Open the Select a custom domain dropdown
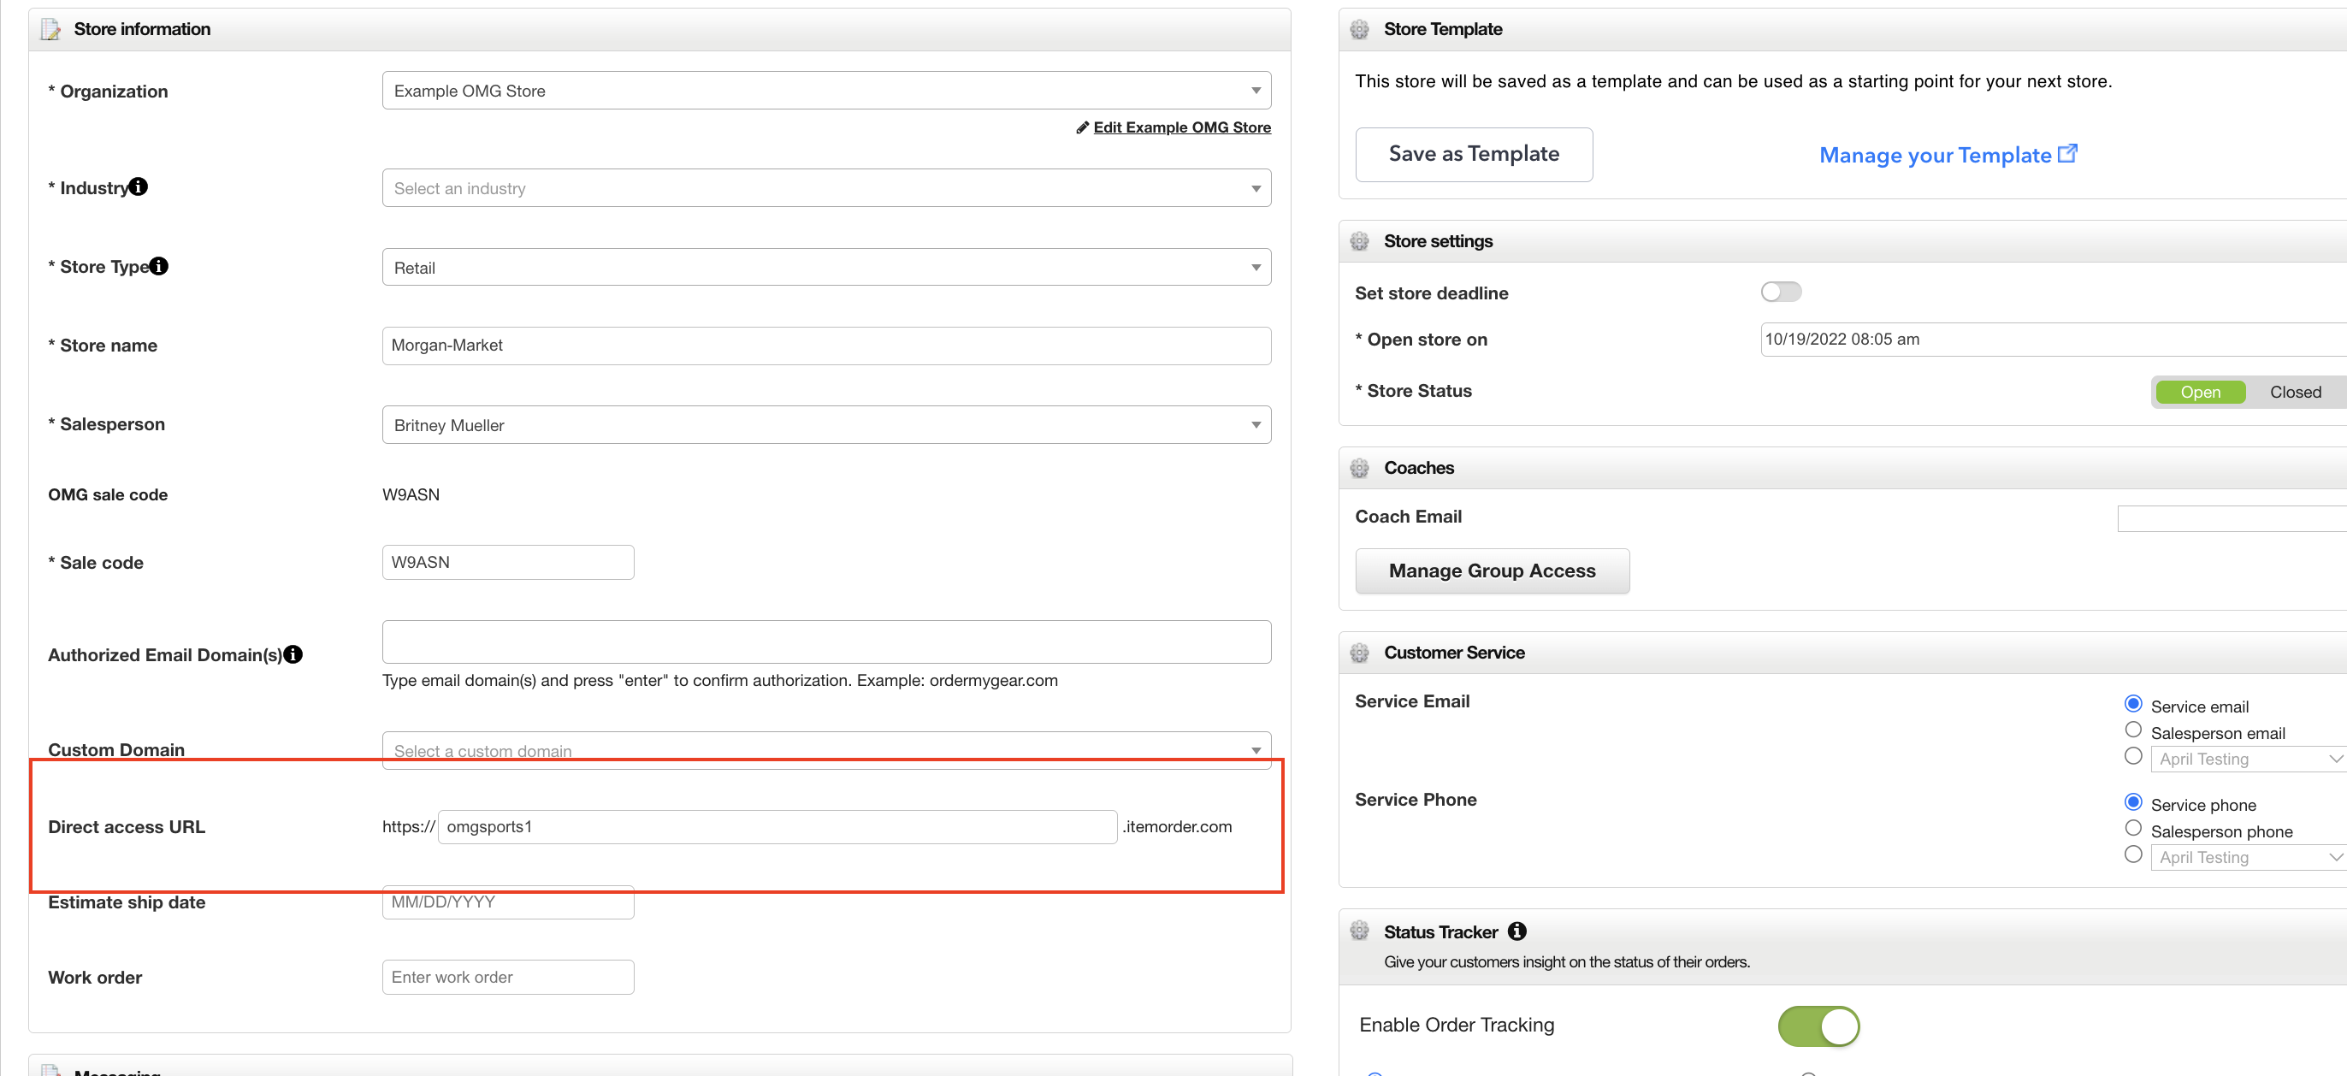 [826, 751]
